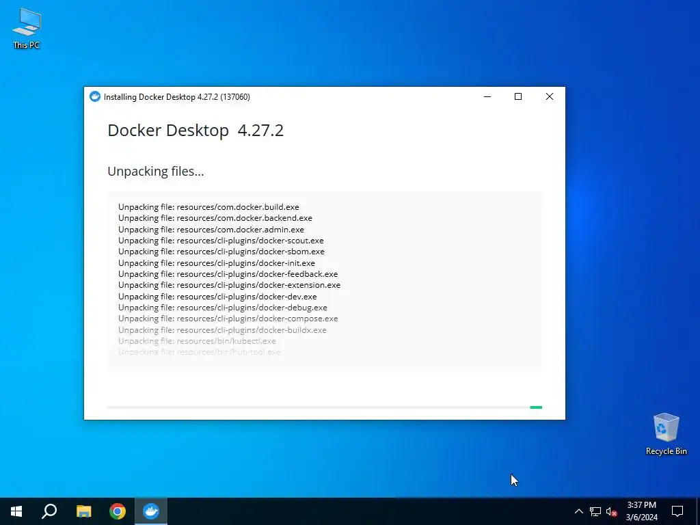Viewport: 700px width, 525px height.
Task: Maximize the Docker installer window
Action: pos(518,96)
